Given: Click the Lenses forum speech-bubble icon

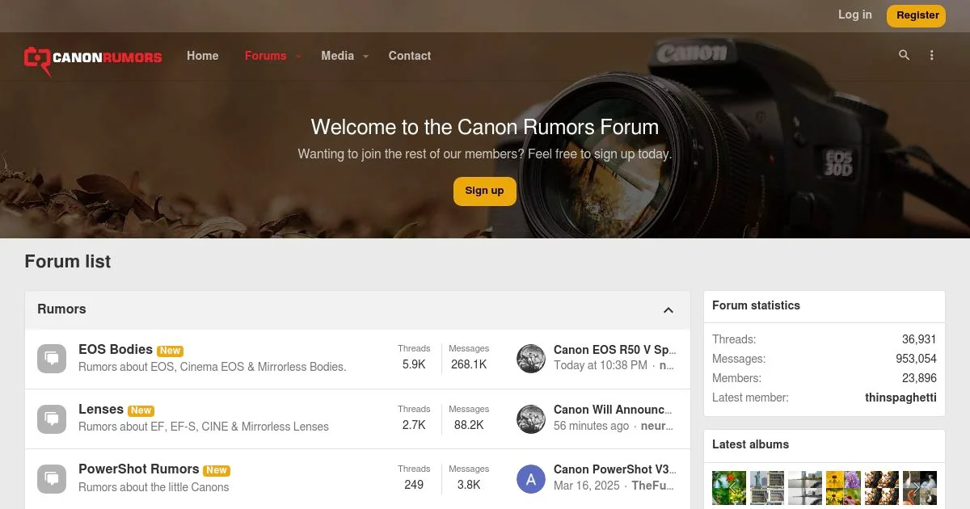Looking at the screenshot, I should tap(52, 419).
